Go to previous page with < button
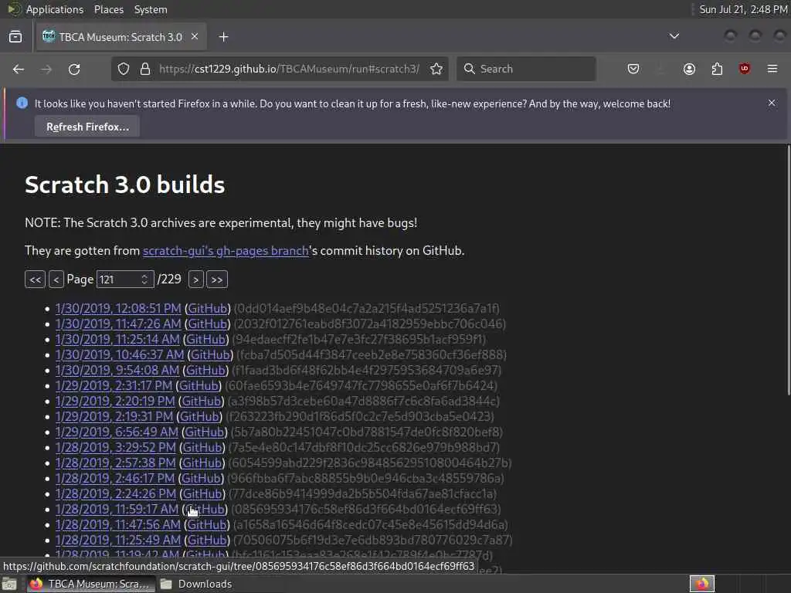This screenshot has height=593, width=791. pyautogui.click(x=56, y=280)
